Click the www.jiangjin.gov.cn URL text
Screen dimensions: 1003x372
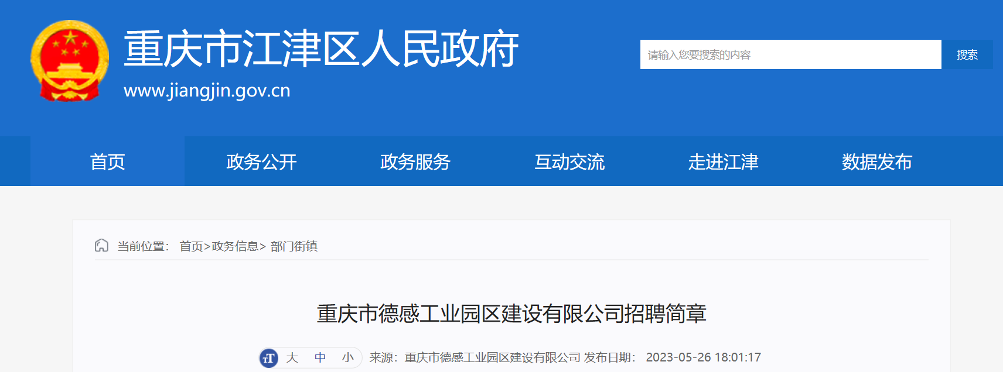207,91
